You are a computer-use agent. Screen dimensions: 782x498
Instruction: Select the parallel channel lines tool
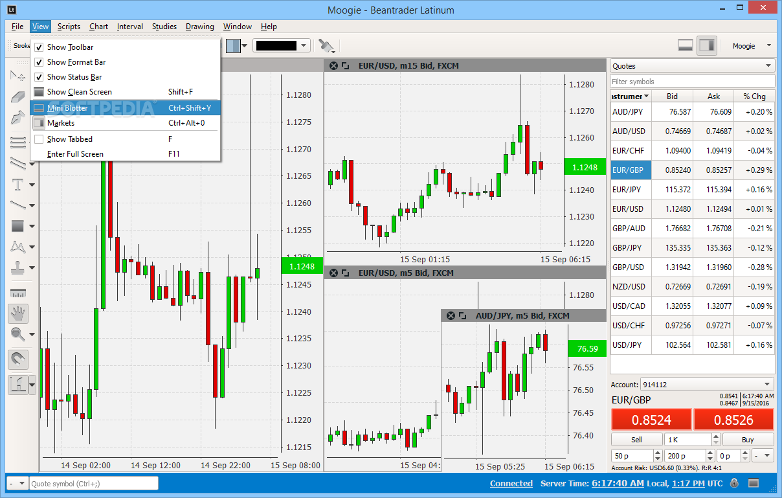pyautogui.click(x=17, y=163)
